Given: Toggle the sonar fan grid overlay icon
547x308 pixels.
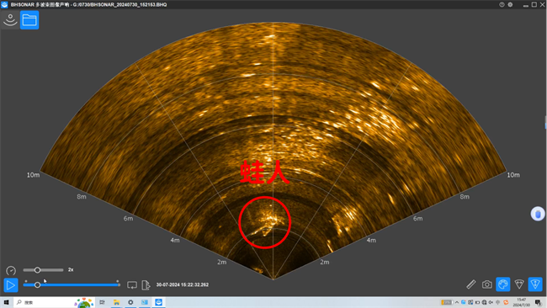Looking at the screenshot, I should [x=535, y=284].
